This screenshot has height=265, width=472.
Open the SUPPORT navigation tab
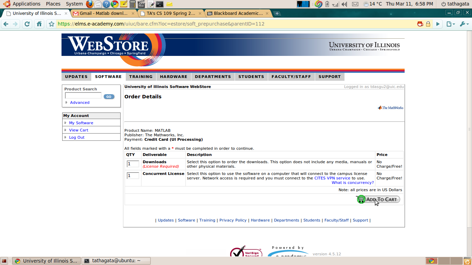[x=330, y=77]
